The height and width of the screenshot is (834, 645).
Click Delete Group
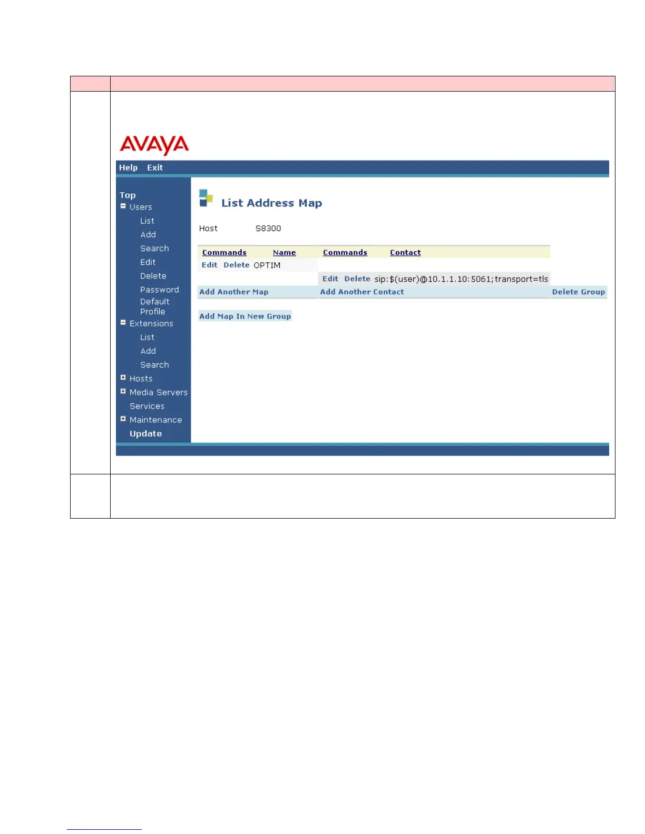579,292
